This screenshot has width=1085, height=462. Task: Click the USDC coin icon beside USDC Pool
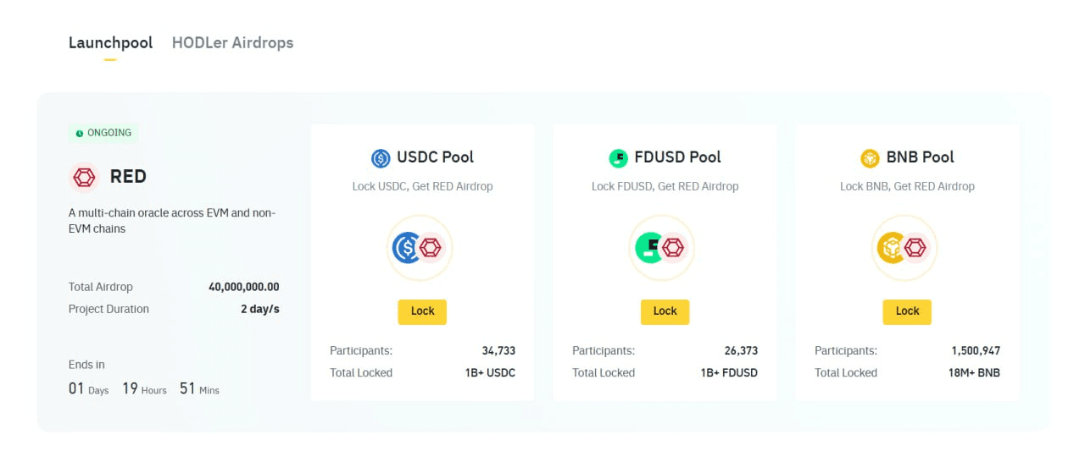[x=381, y=158]
